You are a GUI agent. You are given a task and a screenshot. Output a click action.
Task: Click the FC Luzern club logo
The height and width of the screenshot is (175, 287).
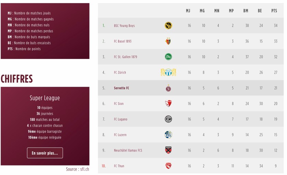point(168,134)
